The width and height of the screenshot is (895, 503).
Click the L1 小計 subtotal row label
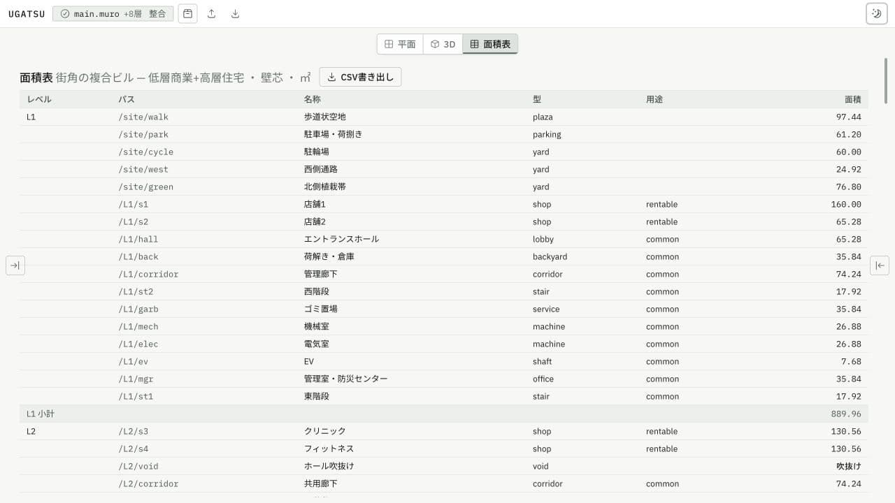(41, 414)
